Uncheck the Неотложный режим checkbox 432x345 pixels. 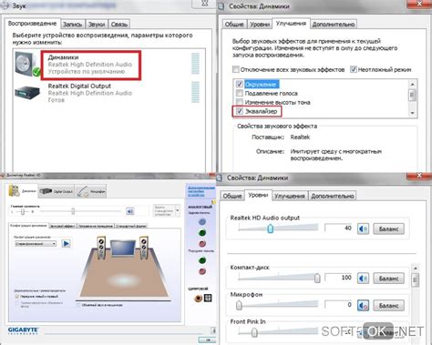pyautogui.click(x=353, y=69)
